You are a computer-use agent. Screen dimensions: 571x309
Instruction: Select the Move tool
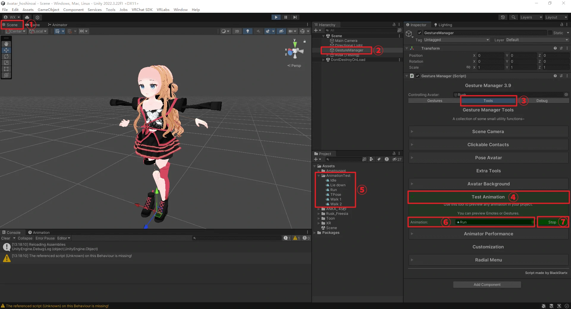6,50
